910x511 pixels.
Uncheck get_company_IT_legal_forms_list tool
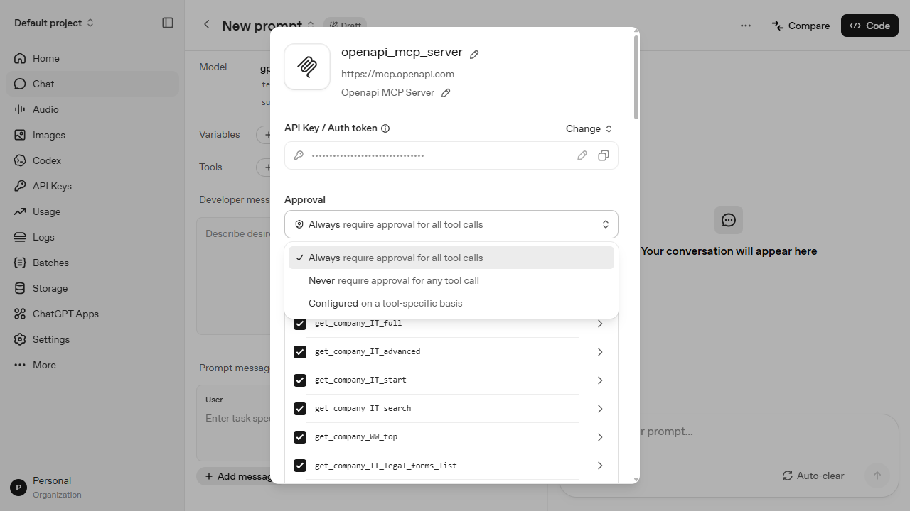300,466
